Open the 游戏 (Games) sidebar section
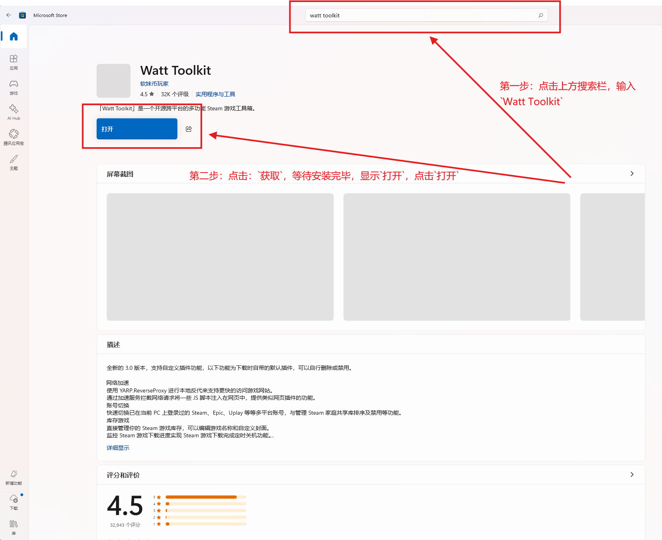This screenshot has width=662, height=540. (14, 87)
